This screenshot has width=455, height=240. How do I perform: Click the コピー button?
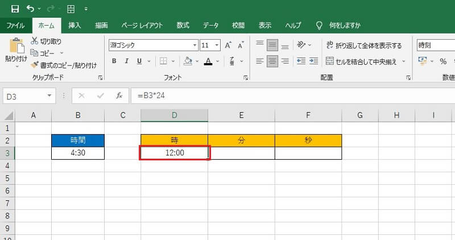[x=42, y=53]
